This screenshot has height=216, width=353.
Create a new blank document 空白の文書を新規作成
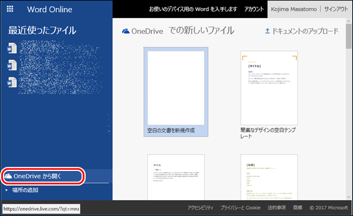[x=176, y=92]
